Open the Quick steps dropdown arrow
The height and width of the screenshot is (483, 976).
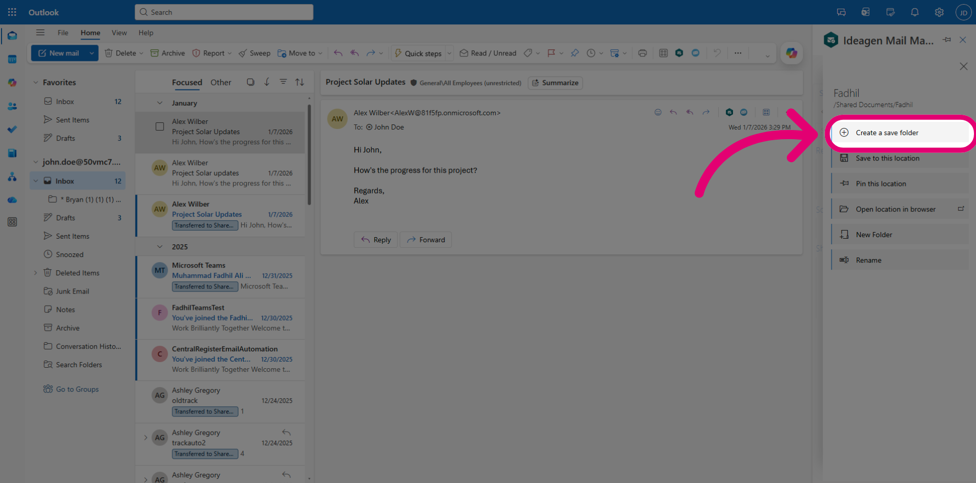click(x=449, y=53)
